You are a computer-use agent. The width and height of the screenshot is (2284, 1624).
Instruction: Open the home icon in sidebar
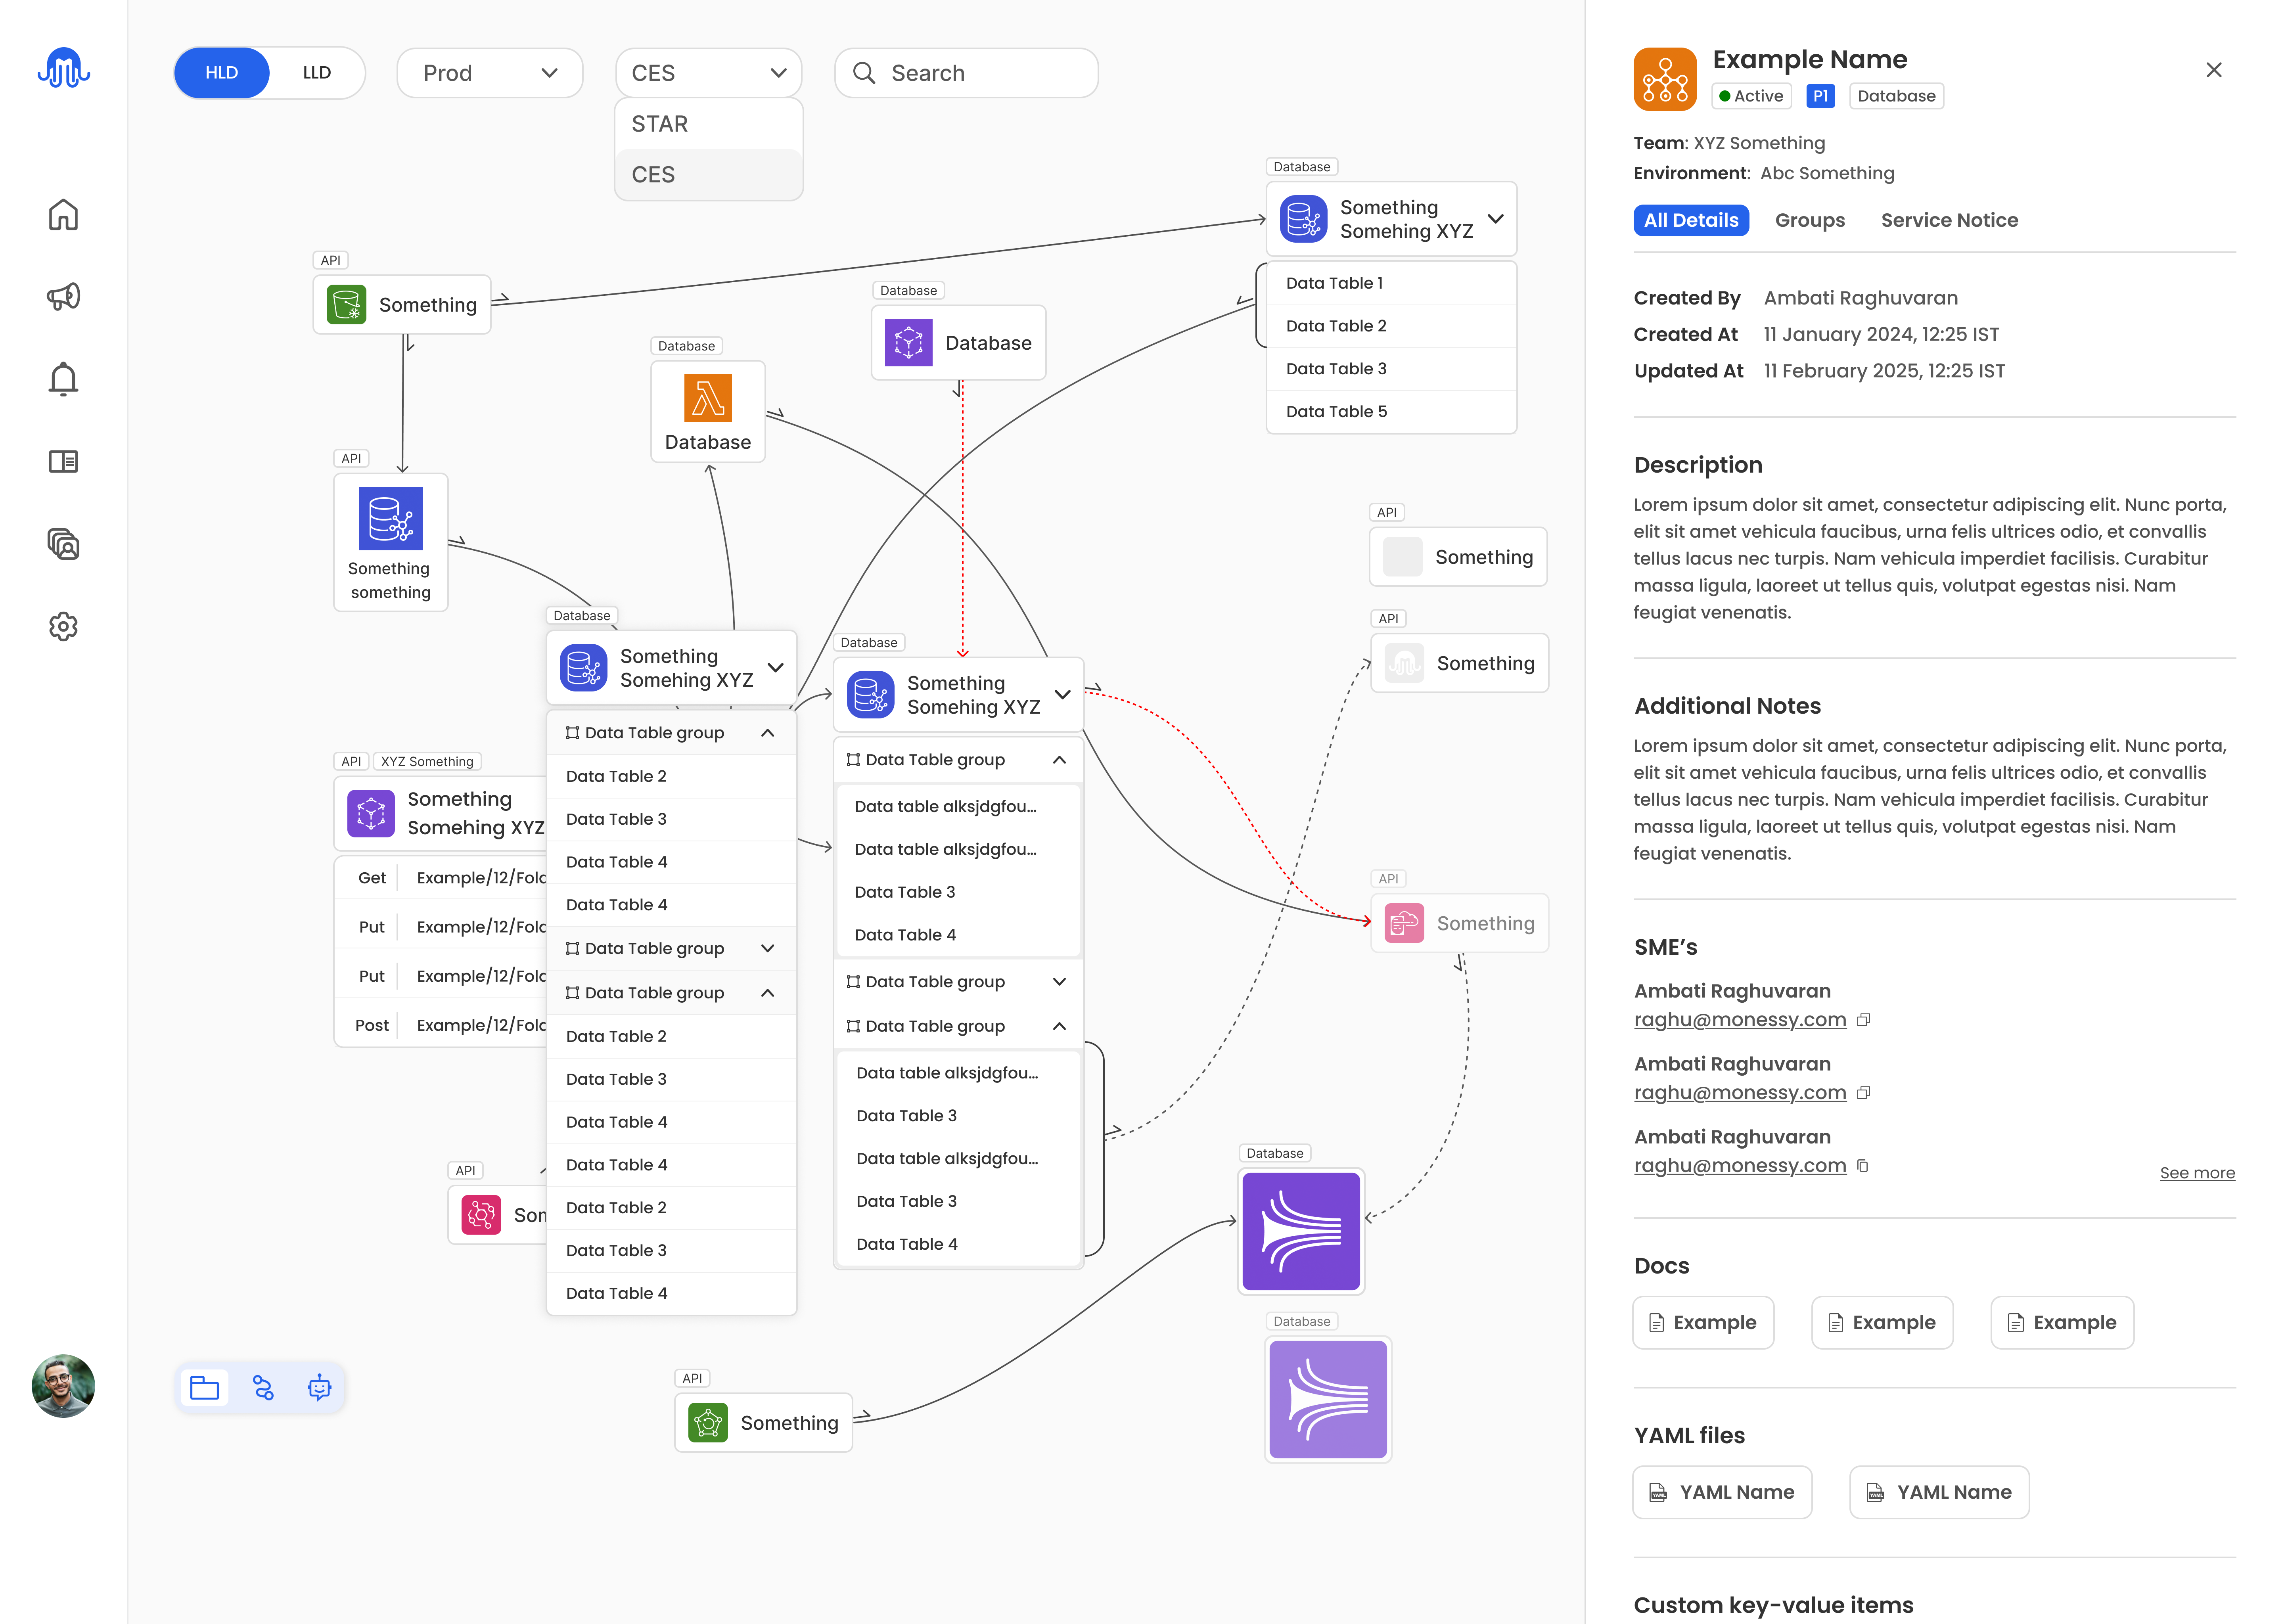pyautogui.click(x=63, y=214)
